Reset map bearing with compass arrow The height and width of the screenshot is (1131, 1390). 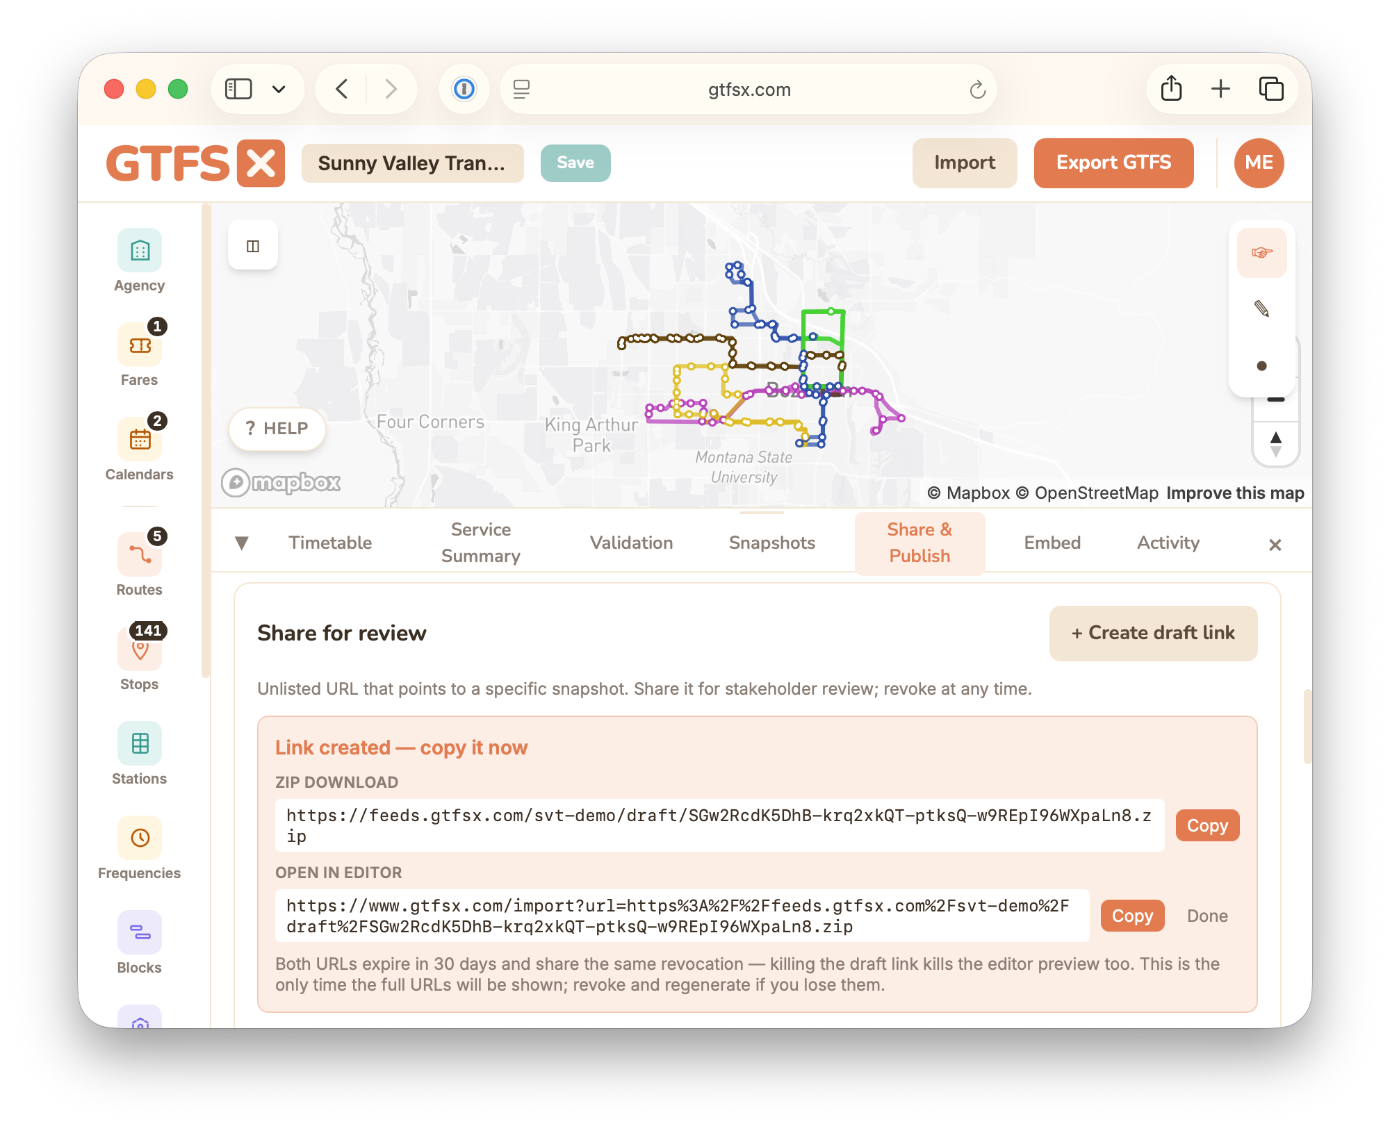(1276, 444)
